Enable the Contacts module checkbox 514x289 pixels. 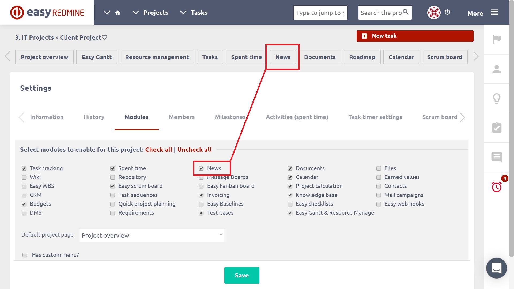(379, 186)
